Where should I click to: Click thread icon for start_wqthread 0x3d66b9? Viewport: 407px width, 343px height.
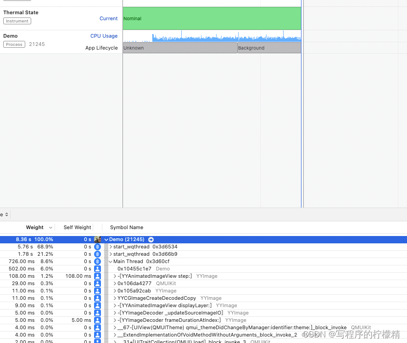click(98, 254)
